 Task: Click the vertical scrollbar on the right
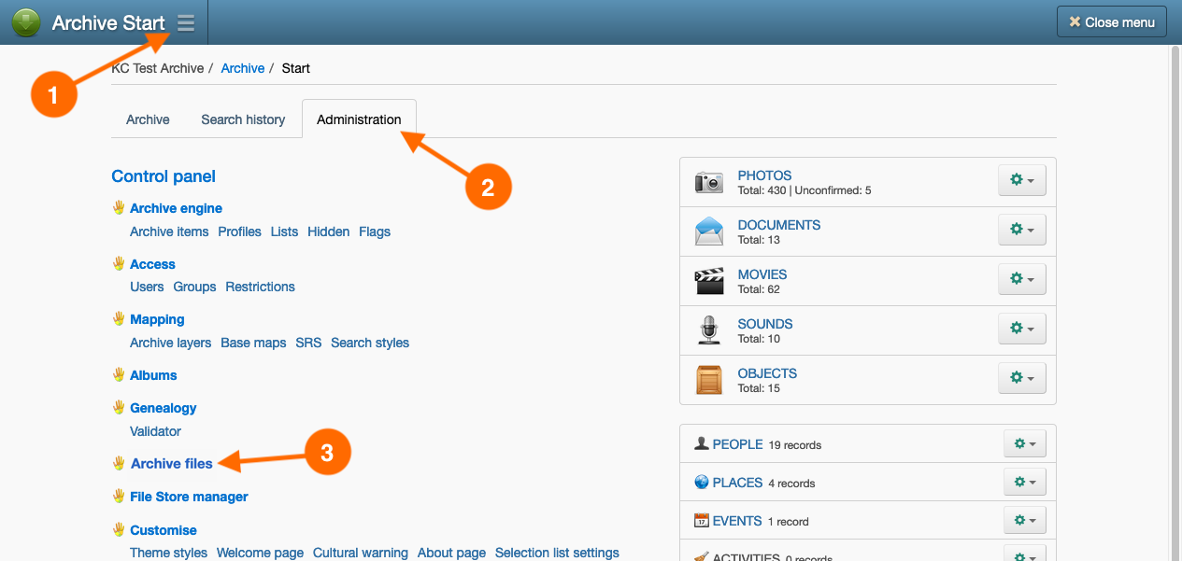click(x=1175, y=280)
